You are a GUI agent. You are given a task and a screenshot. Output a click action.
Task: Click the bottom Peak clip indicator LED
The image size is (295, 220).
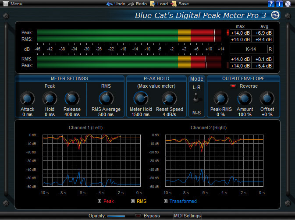227,65
